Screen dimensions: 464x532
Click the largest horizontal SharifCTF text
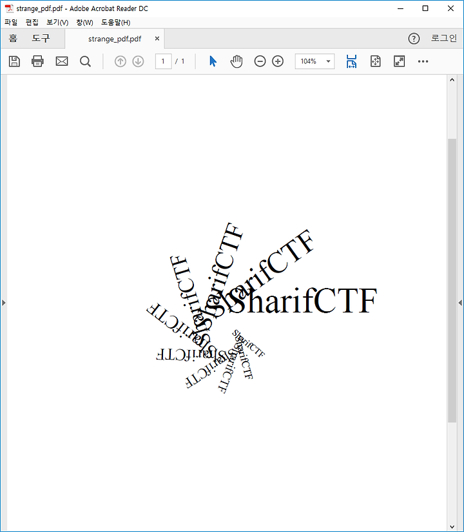tap(302, 301)
